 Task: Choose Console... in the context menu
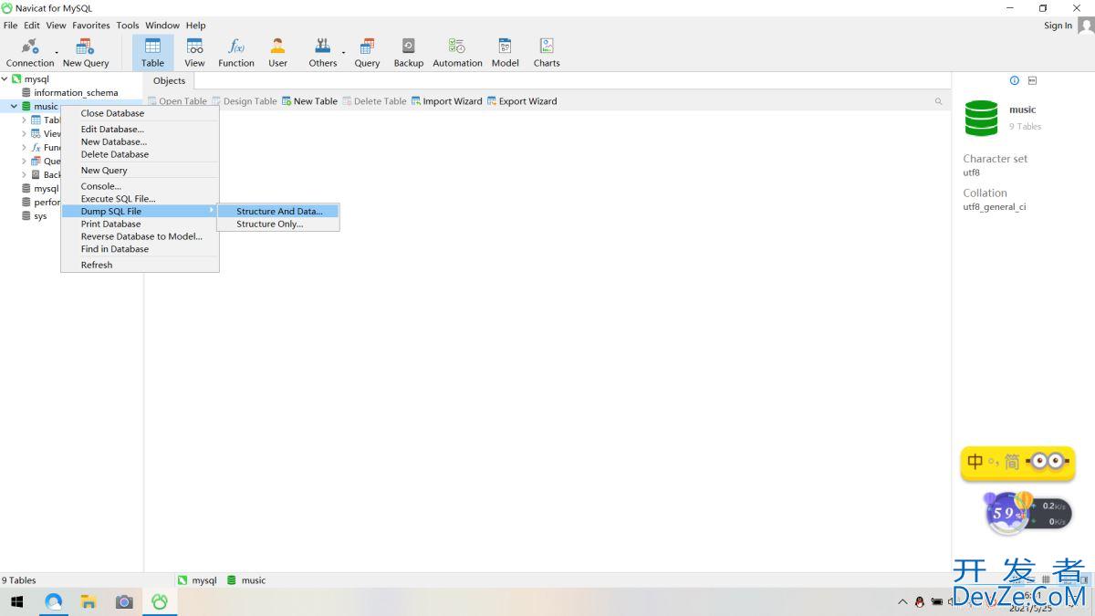(x=140, y=186)
